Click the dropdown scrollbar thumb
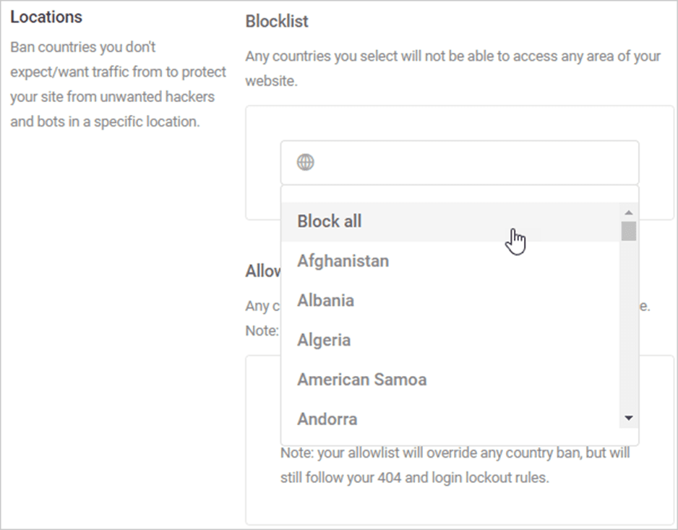This screenshot has height=530, width=678. click(x=629, y=231)
